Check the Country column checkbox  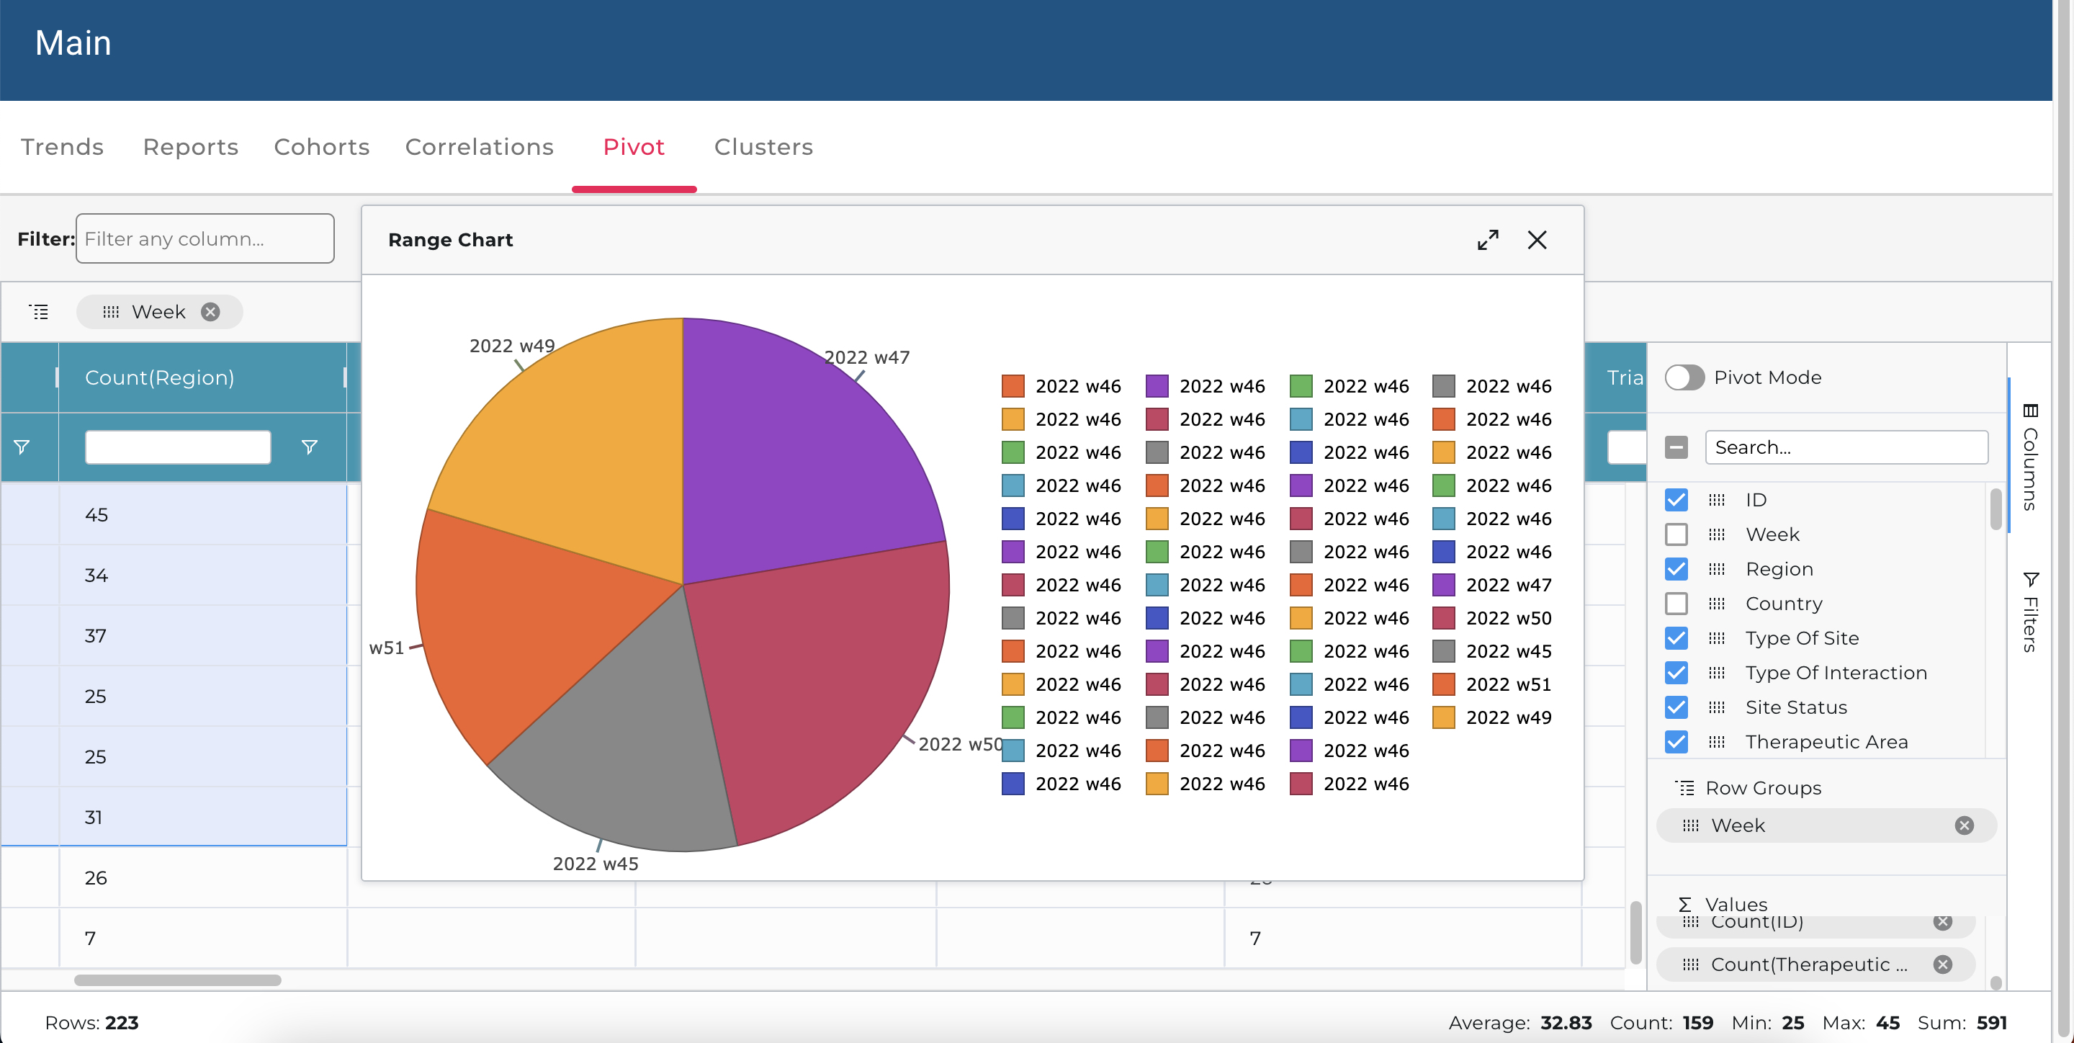(x=1676, y=604)
